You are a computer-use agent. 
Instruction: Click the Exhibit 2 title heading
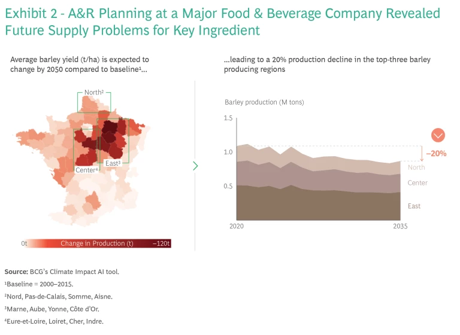pos(222,22)
